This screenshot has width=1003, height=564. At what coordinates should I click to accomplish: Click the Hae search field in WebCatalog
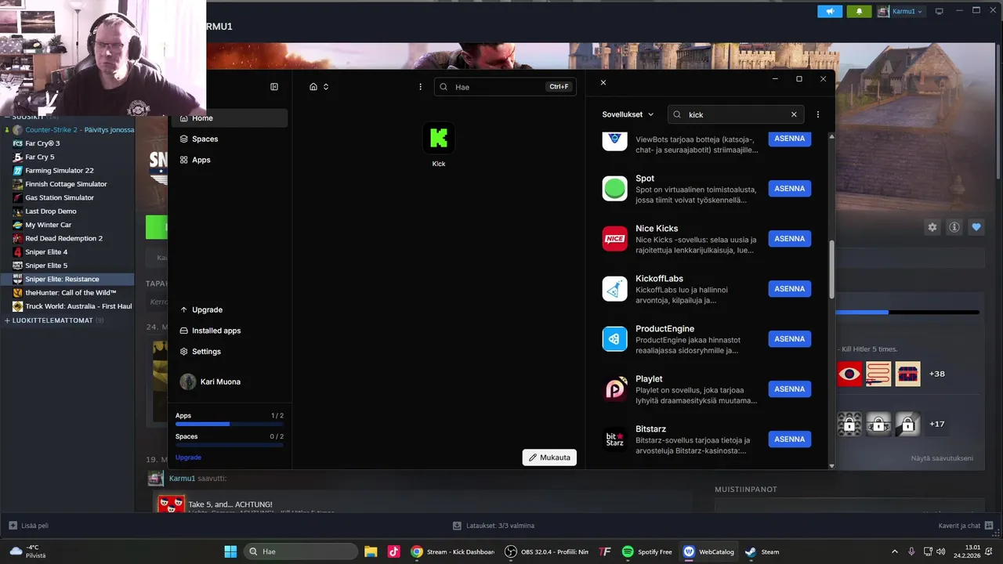point(505,87)
